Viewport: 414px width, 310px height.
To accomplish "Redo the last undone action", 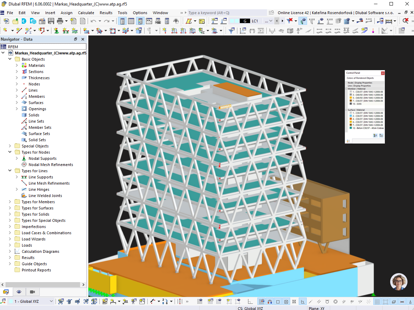I will coord(106,21).
